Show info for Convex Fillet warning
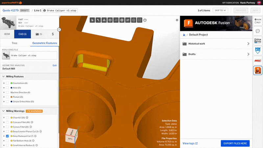 pos(31,127)
